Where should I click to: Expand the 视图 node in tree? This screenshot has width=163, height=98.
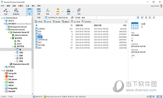click(15, 53)
